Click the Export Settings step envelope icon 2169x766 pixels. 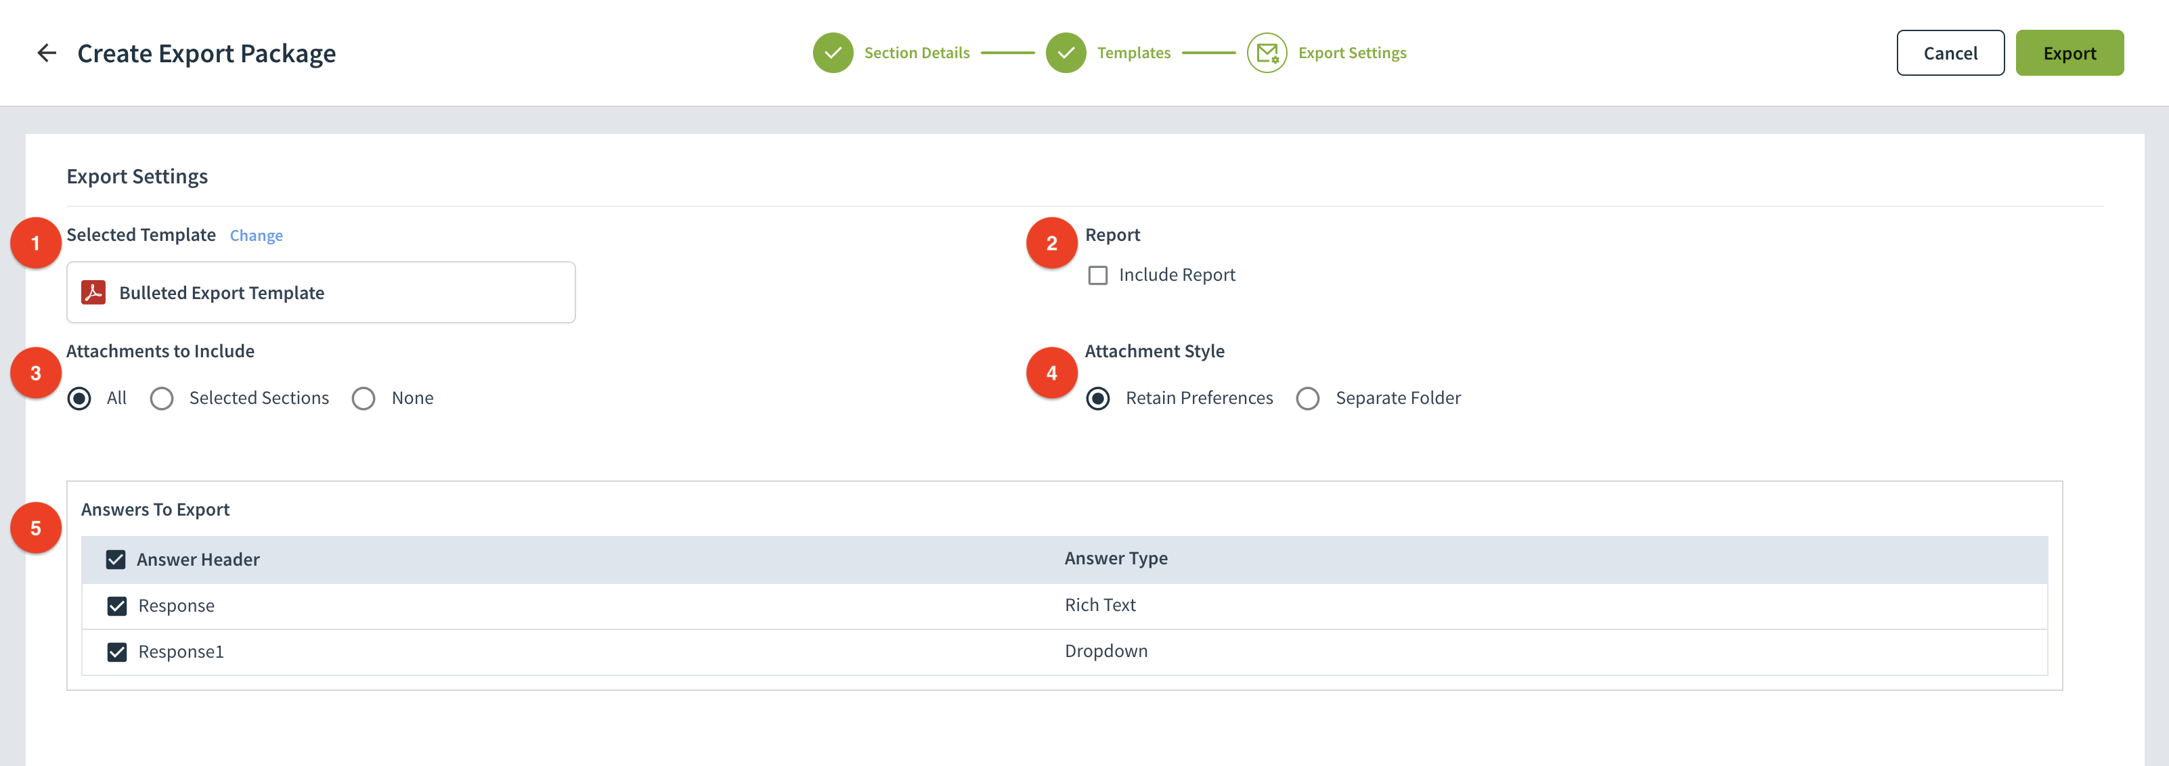coord(1267,53)
